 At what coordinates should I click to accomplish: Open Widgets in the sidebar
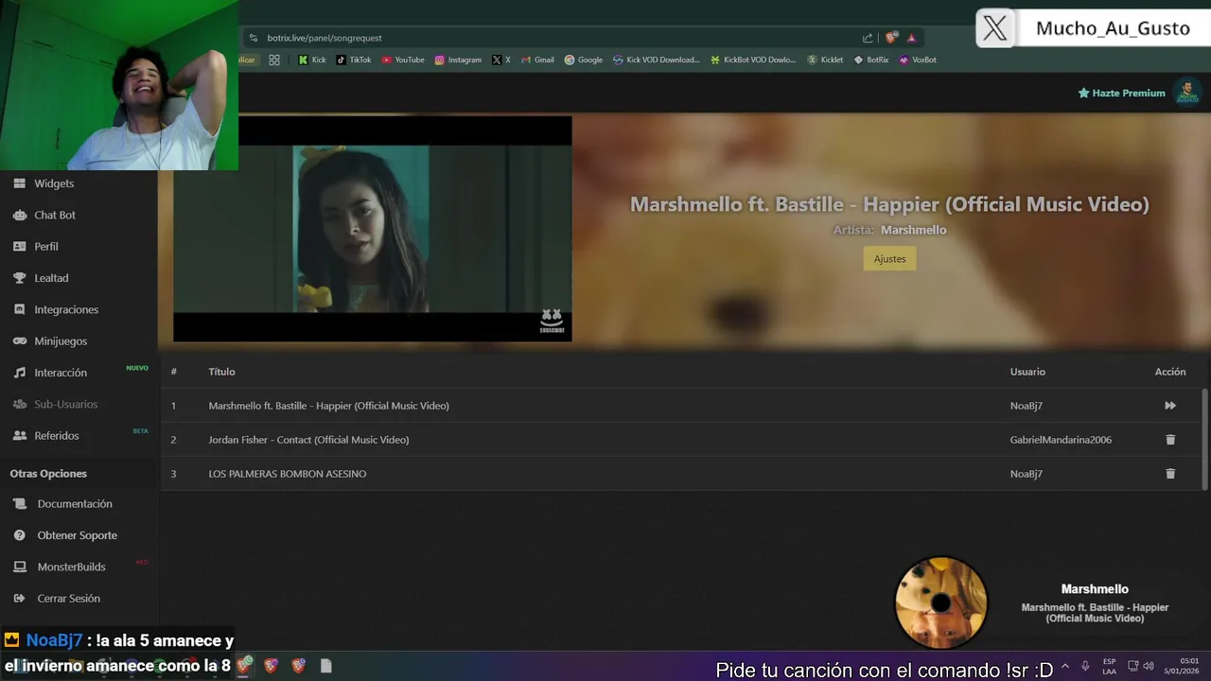tap(54, 183)
